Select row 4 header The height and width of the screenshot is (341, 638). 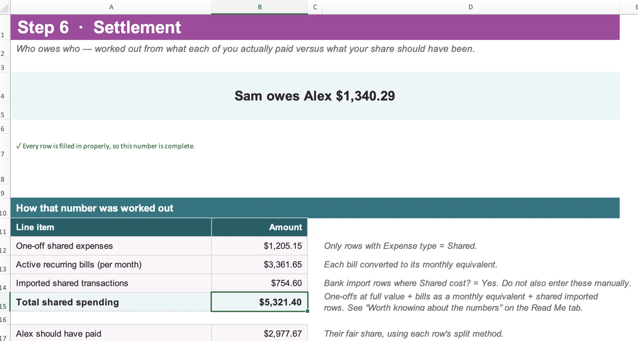point(5,86)
